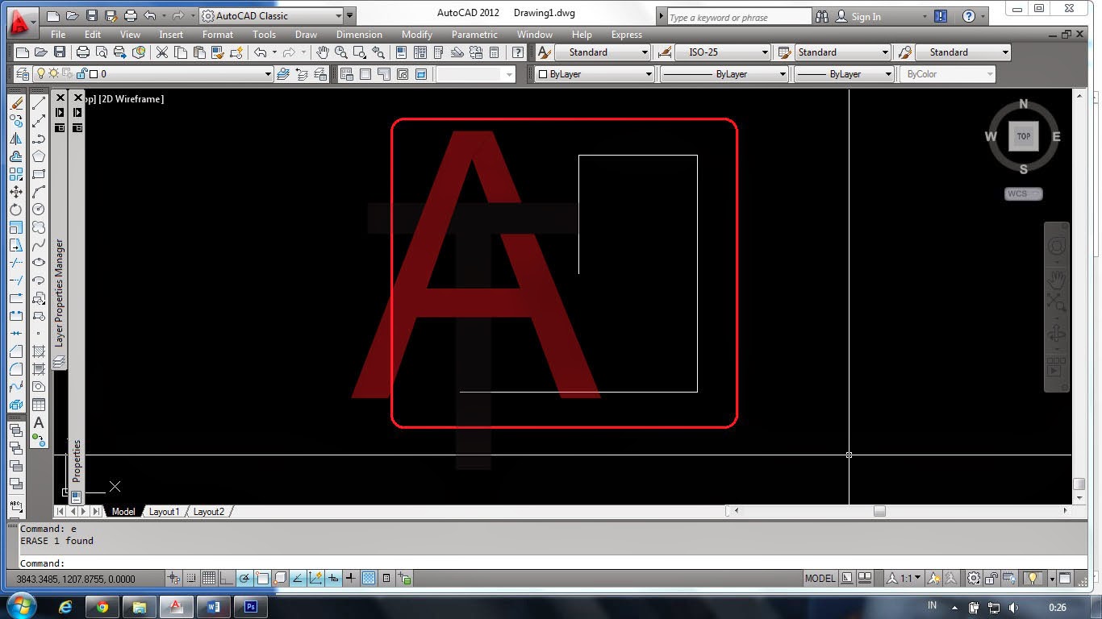Open the Modify menu
Viewport: 1102px width, 619px height.
pos(416,35)
